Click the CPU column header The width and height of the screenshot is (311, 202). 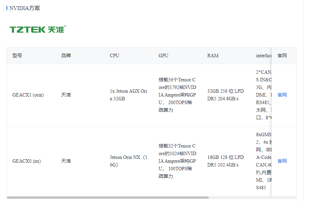(x=115, y=55)
